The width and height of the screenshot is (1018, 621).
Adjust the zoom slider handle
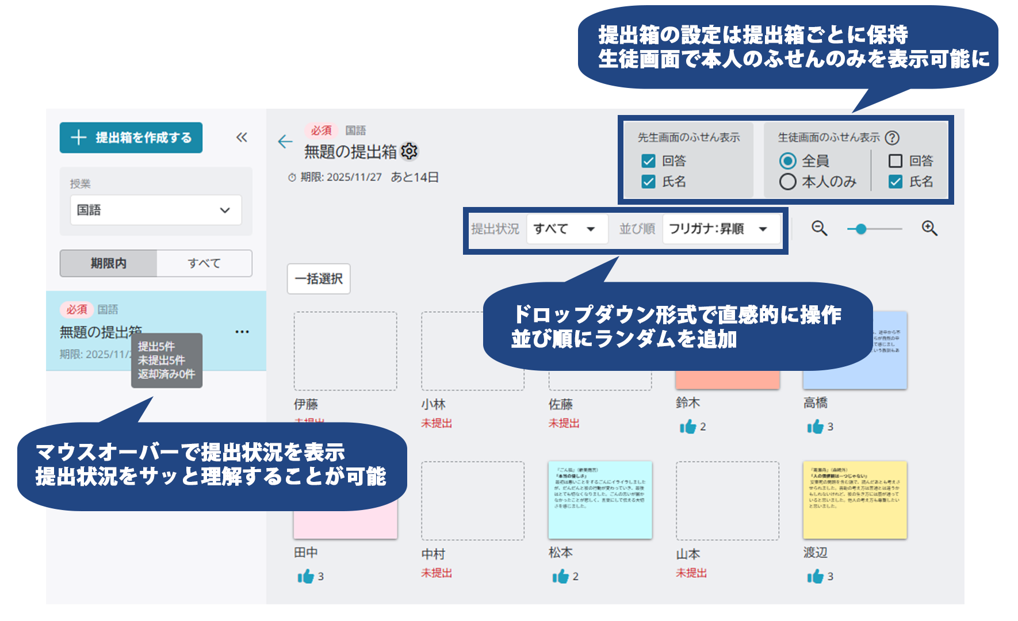pos(861,228)
